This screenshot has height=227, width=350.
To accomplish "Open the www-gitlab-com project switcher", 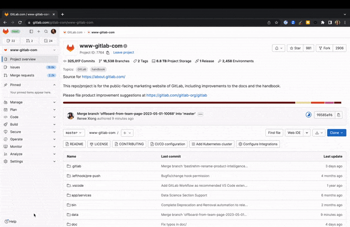I will tap(30, 50).
